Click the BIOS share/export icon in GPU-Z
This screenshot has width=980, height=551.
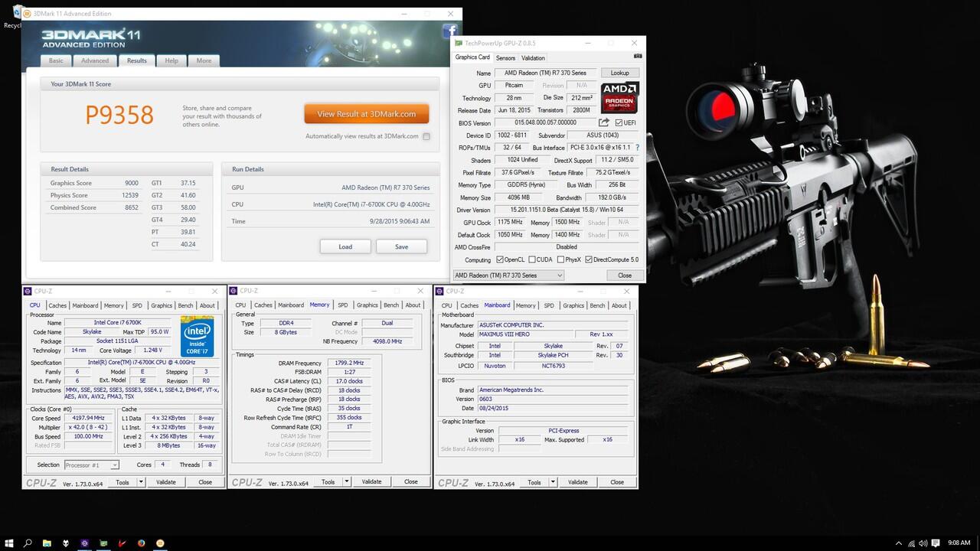pyautogui.click(x=604, y=122)
